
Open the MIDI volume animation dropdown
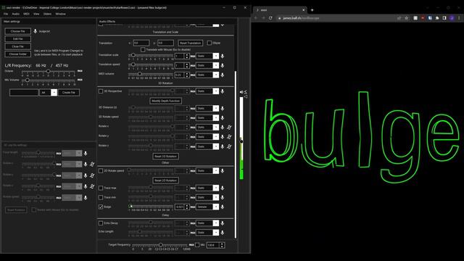click(x=207, y=75)
